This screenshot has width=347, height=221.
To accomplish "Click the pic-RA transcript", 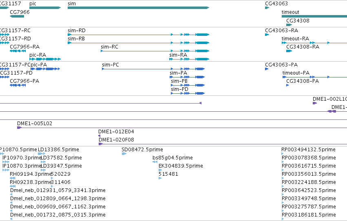I will (45, 59).
